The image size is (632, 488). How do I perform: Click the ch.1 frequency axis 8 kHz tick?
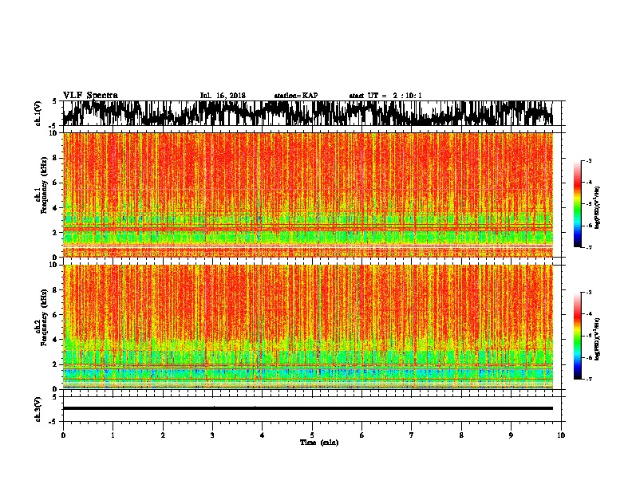click(x=56, y=158)
